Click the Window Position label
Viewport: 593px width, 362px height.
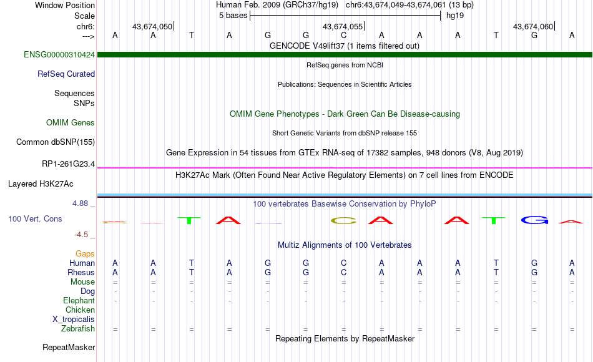click(65, 5)
